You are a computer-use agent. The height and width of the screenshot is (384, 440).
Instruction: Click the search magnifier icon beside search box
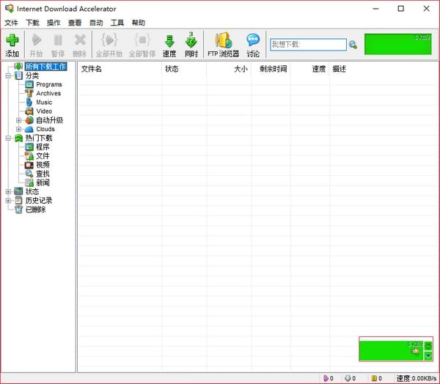tap(353, 45)
